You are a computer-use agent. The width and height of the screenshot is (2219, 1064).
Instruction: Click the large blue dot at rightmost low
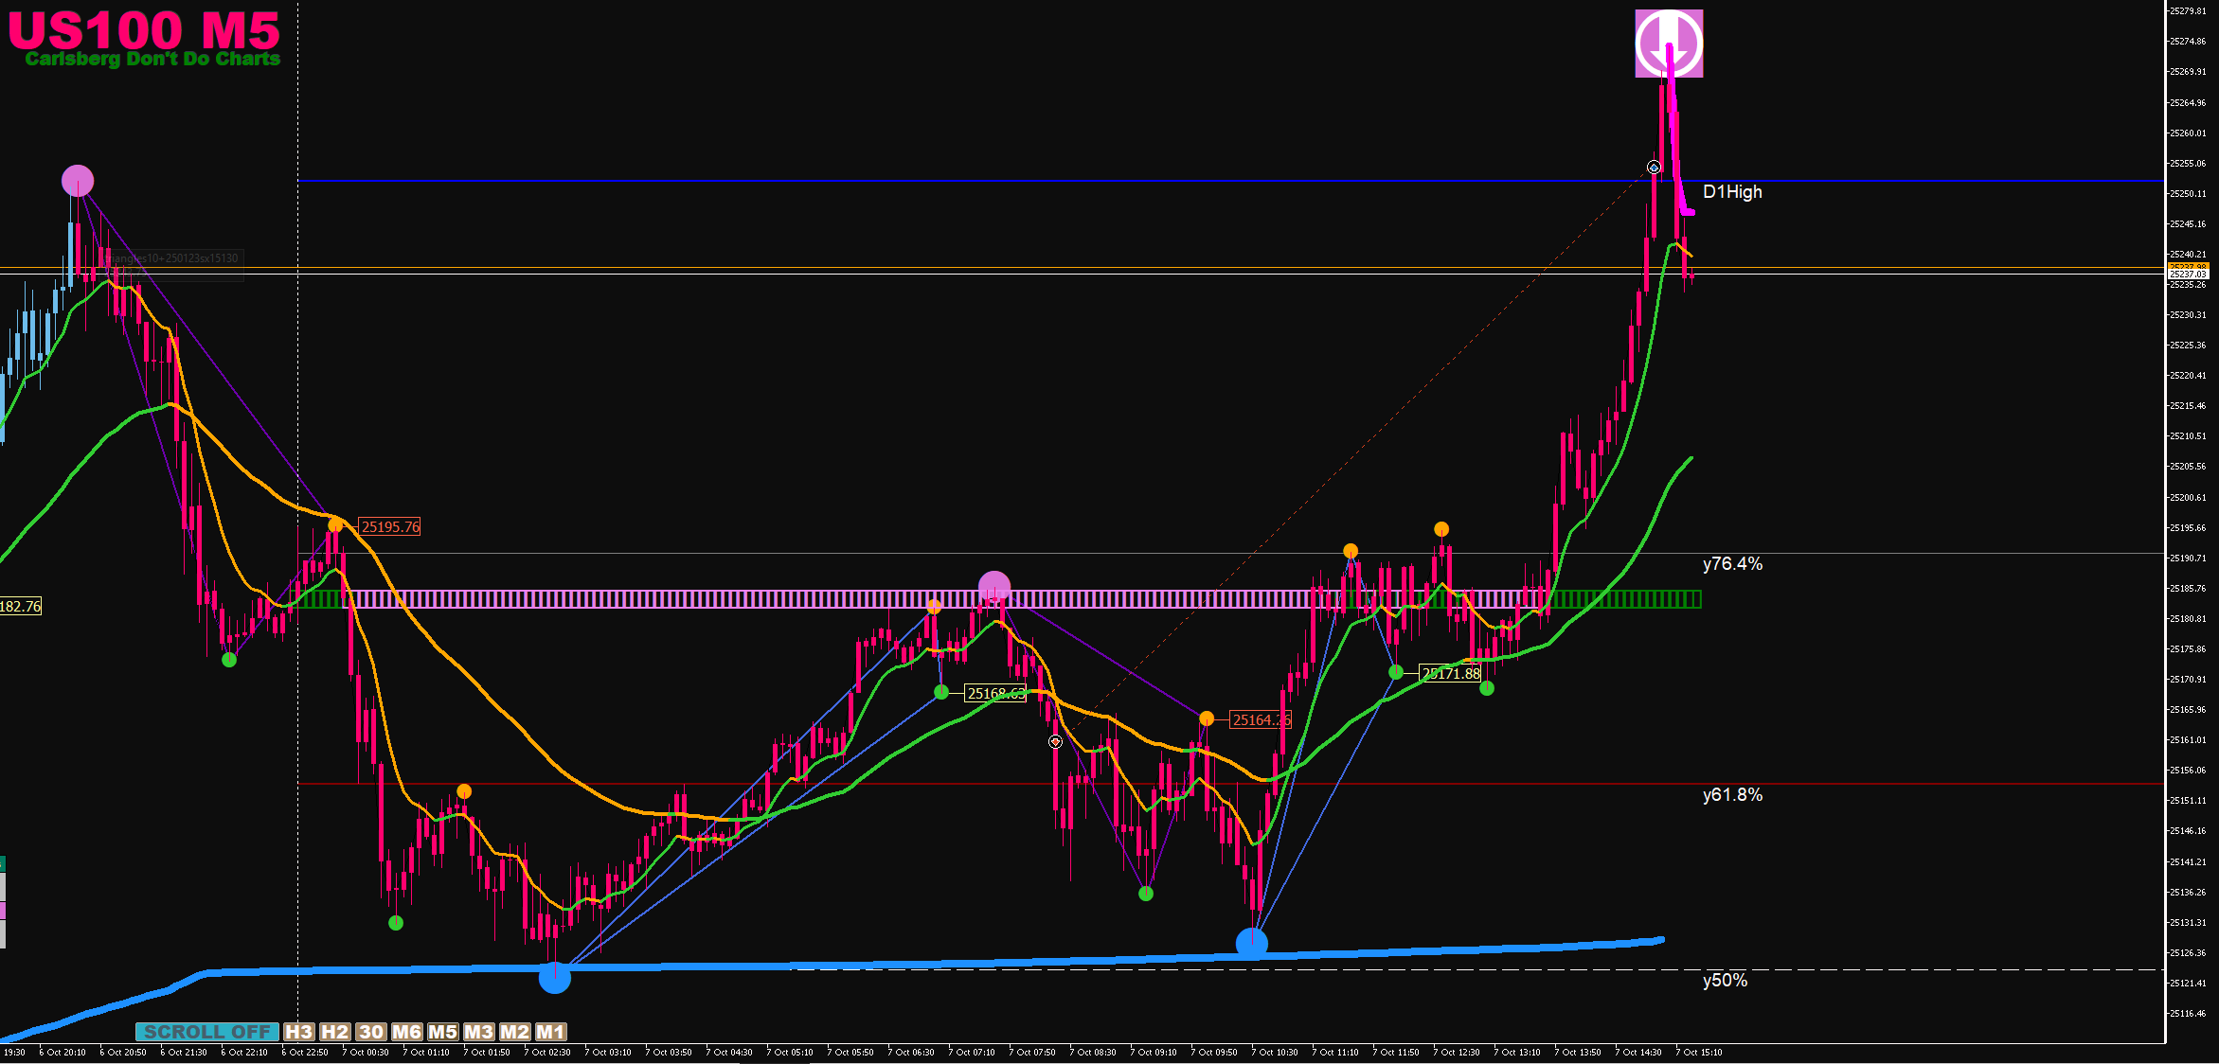tap(1252, 943)
